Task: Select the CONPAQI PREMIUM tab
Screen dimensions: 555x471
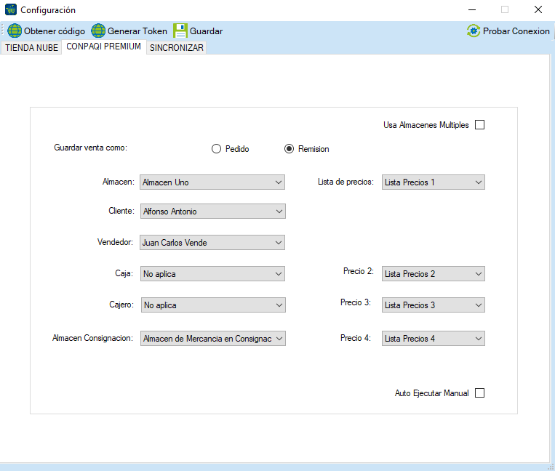Action: 104,47
